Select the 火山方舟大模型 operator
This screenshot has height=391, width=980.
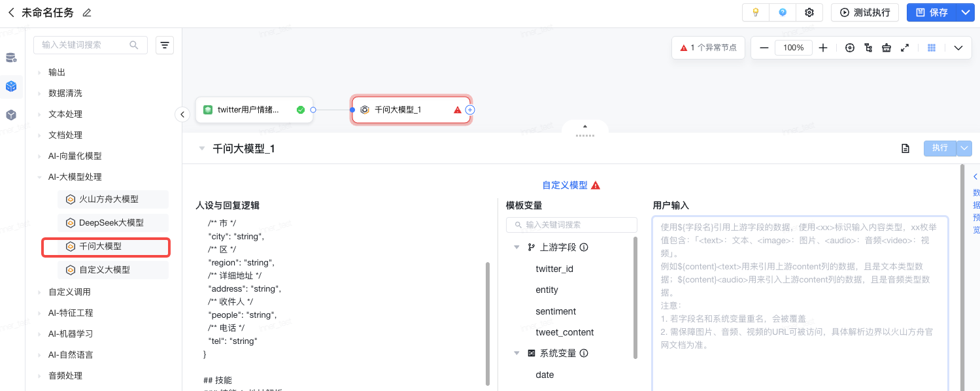[113, 199]
